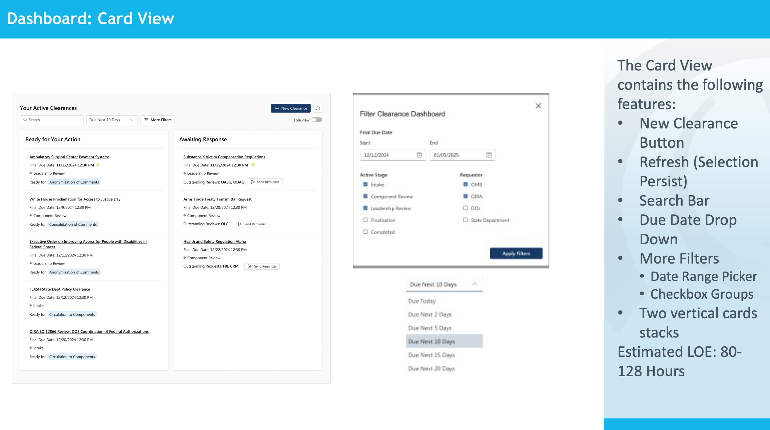Toggle the Table view switch
Screen dimensions: 770x430
coord(316,120)
